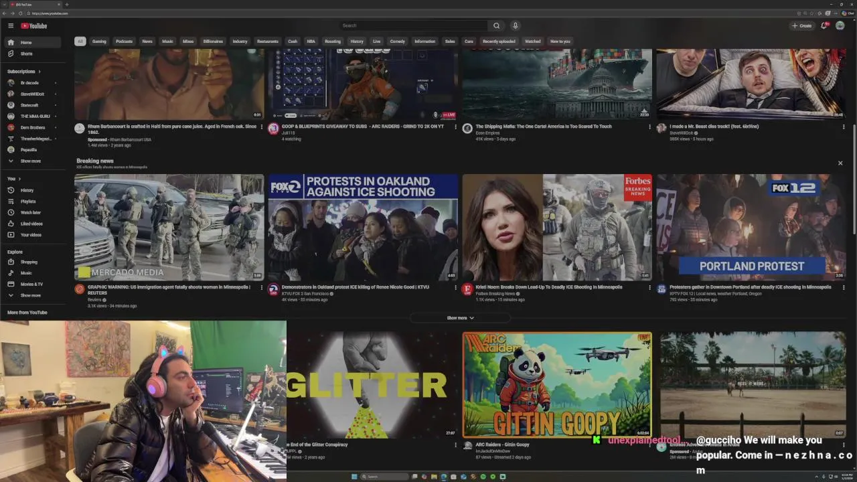Expand Breaking news with Show more

[x=460, y=318]
